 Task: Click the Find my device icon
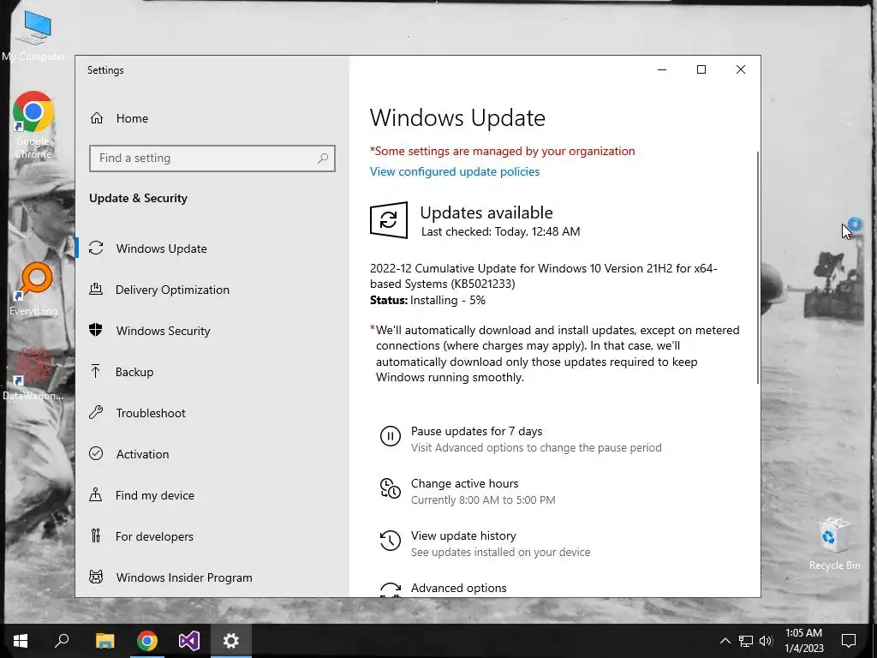pos(96,494)
